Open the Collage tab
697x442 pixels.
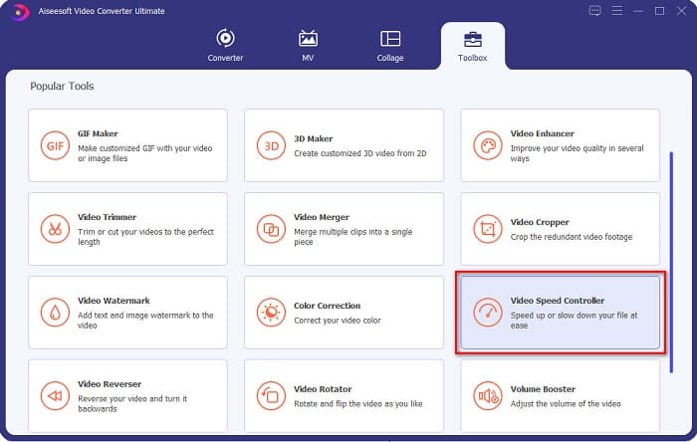click(x=390, y=46)
